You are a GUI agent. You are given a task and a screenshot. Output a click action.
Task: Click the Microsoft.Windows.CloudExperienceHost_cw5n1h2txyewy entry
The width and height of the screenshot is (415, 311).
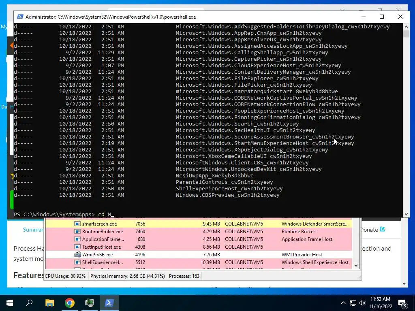click(x=258, y=65)
